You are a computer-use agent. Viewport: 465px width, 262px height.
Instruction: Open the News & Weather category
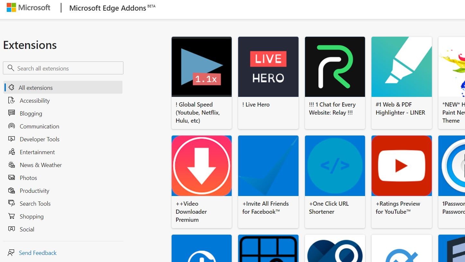point(41,165)
